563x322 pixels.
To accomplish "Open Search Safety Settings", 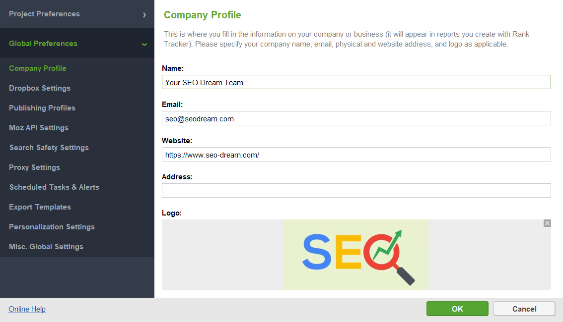I will [x=49, y=147].
